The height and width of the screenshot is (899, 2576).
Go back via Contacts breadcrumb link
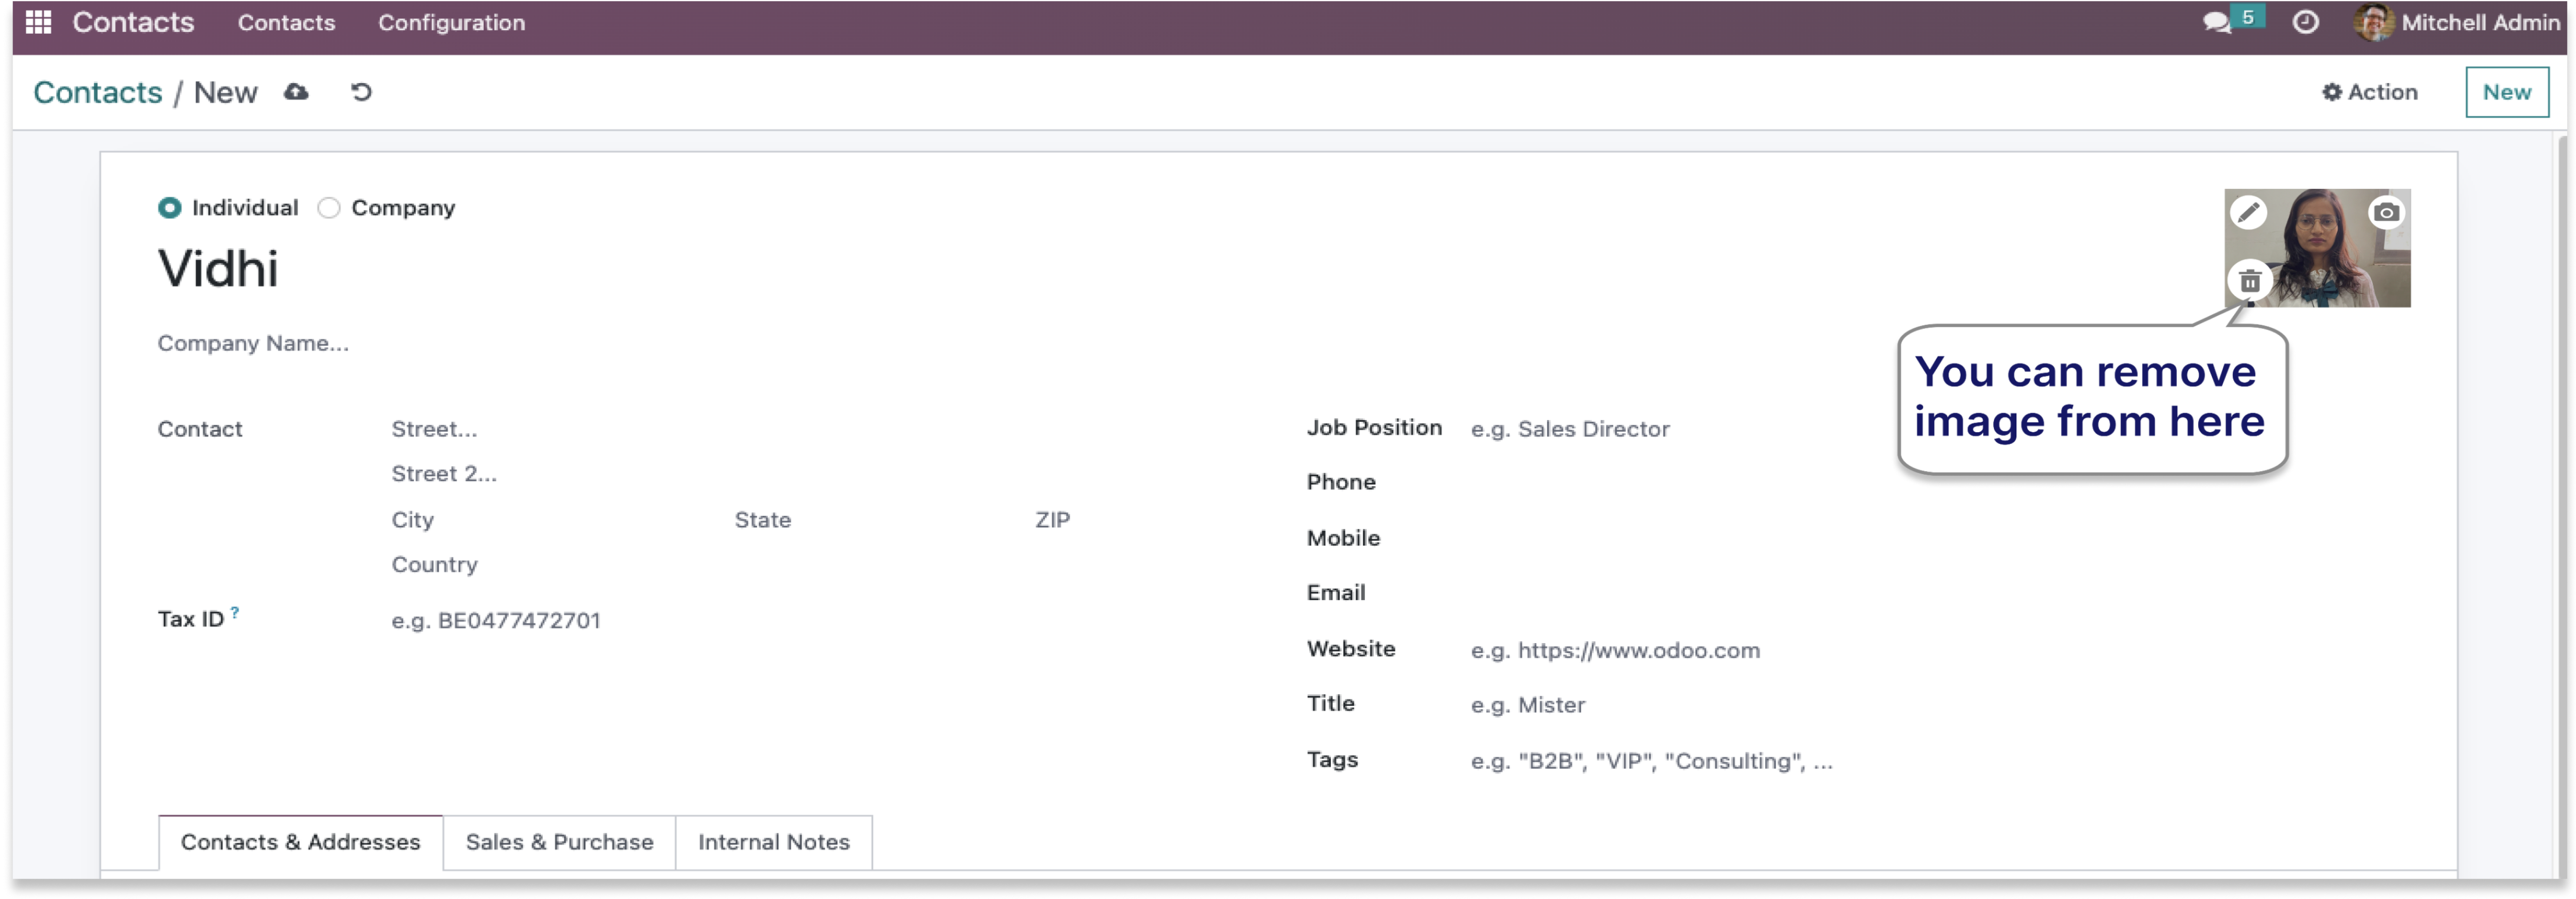coord(97,92)
